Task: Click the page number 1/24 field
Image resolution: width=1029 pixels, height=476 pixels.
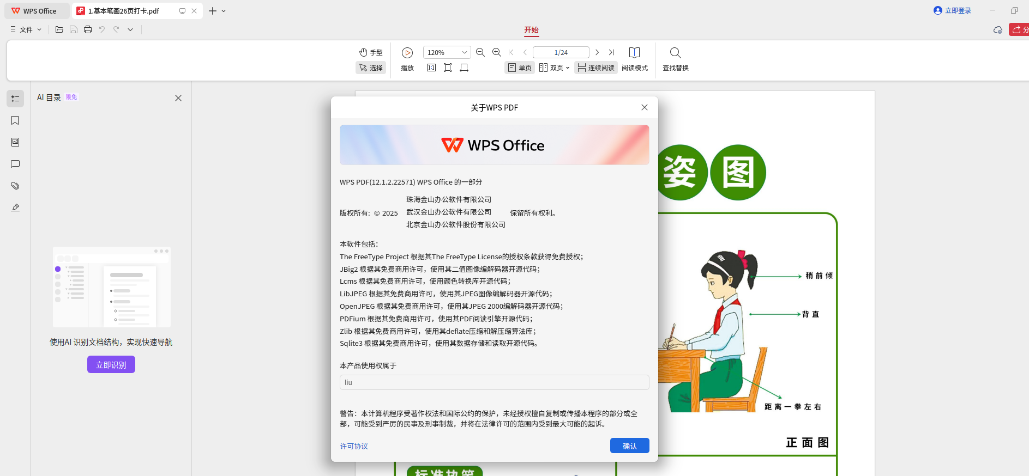Action: pyautogui.click(x=561, y=52)
